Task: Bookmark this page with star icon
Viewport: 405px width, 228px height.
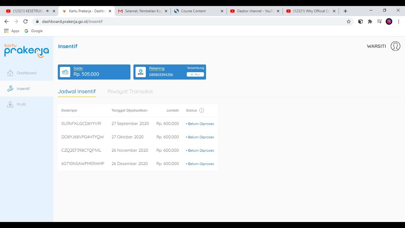Action: 349,22
